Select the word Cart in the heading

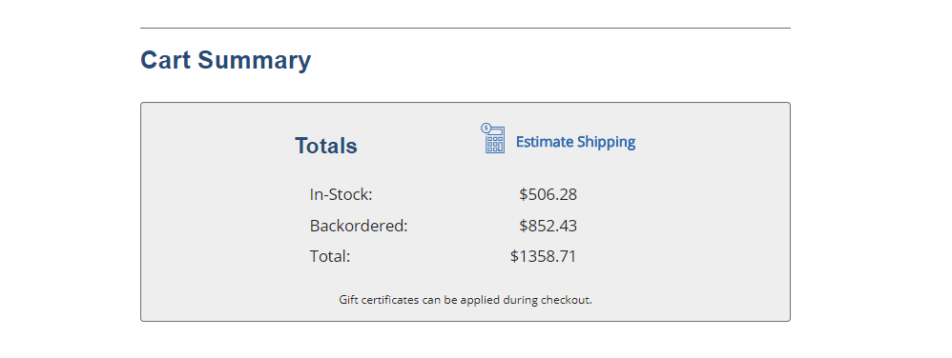(x=165, y=60)
